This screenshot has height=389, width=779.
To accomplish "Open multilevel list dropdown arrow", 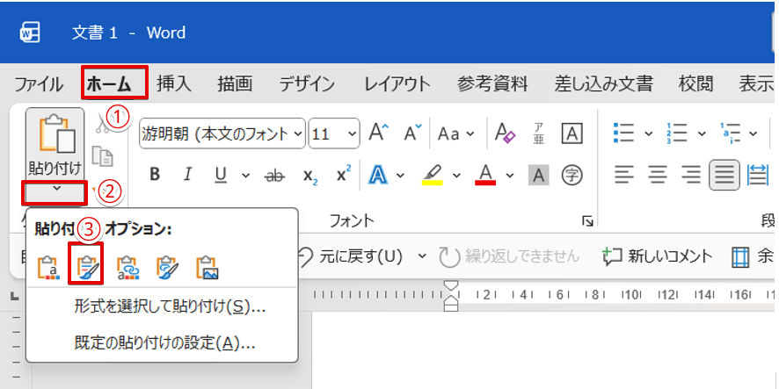I will [754, 133].
